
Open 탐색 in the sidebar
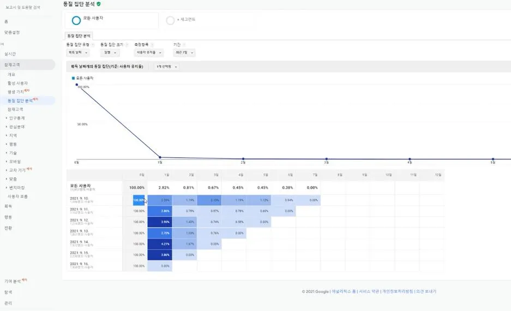(8, 292)
